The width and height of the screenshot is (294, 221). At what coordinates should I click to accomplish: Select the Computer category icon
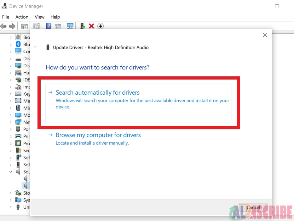point(18,51)
